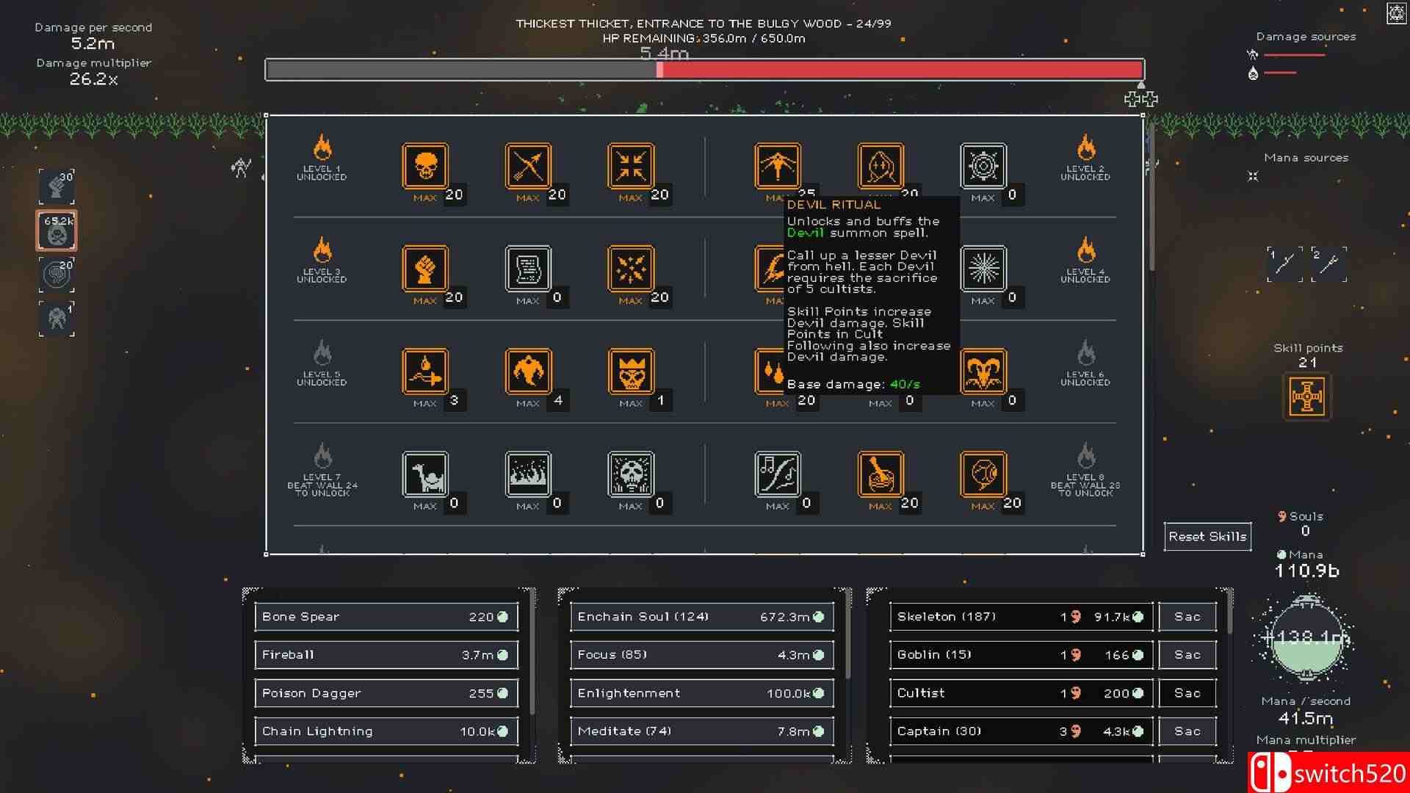Click the Enchain Soul (124) upgrade row
The width and height of the screenshot is (1410, 793).
[701, 617]
